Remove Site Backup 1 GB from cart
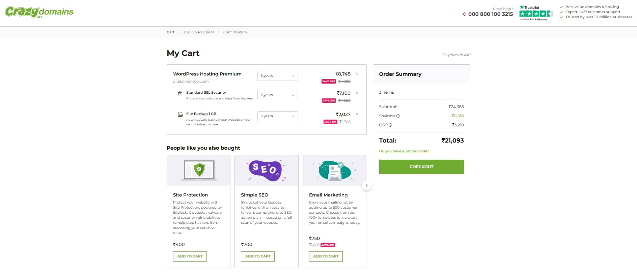Image resolution: width=637 pixels, height=273 pixels. (357, 114)
